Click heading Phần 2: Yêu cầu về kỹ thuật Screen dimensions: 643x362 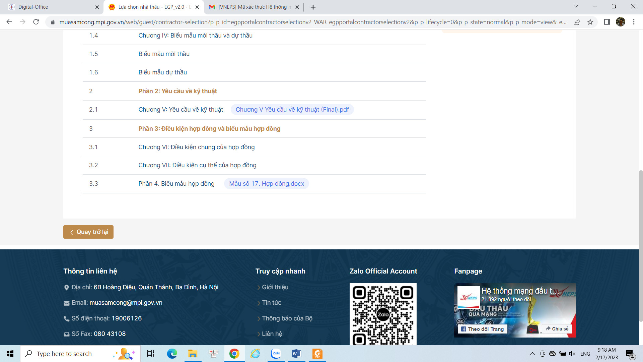[x=177, y=91]
